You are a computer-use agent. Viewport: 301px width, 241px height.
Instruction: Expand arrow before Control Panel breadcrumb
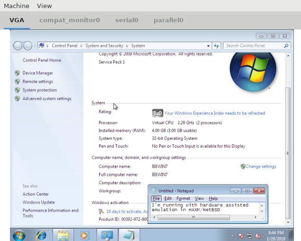click(x=48, y=46)
